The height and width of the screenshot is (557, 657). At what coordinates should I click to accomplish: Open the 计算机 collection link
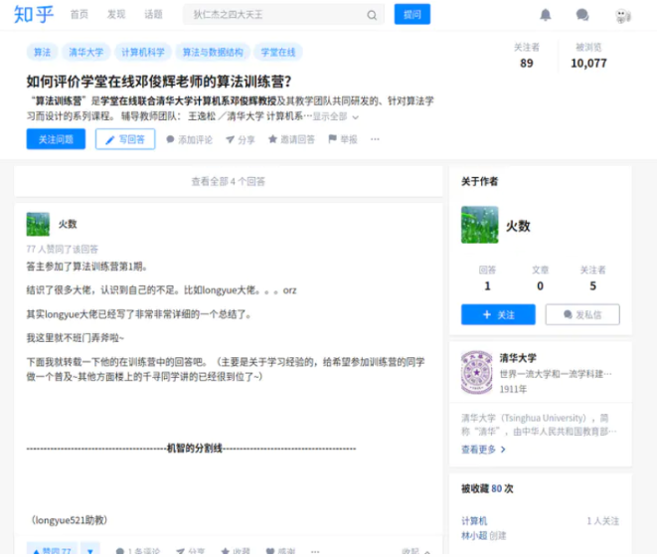tap(474, 521)
